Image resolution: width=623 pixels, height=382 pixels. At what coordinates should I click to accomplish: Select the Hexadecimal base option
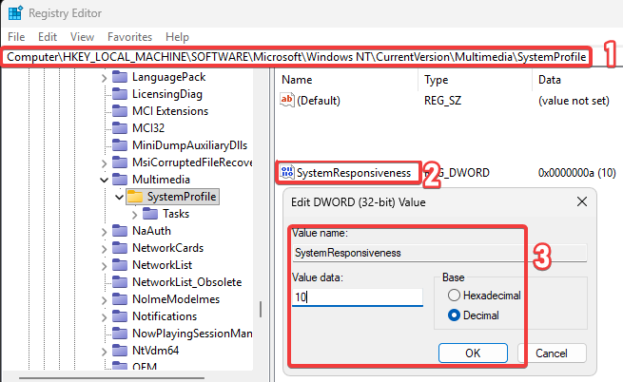(454, 295)
